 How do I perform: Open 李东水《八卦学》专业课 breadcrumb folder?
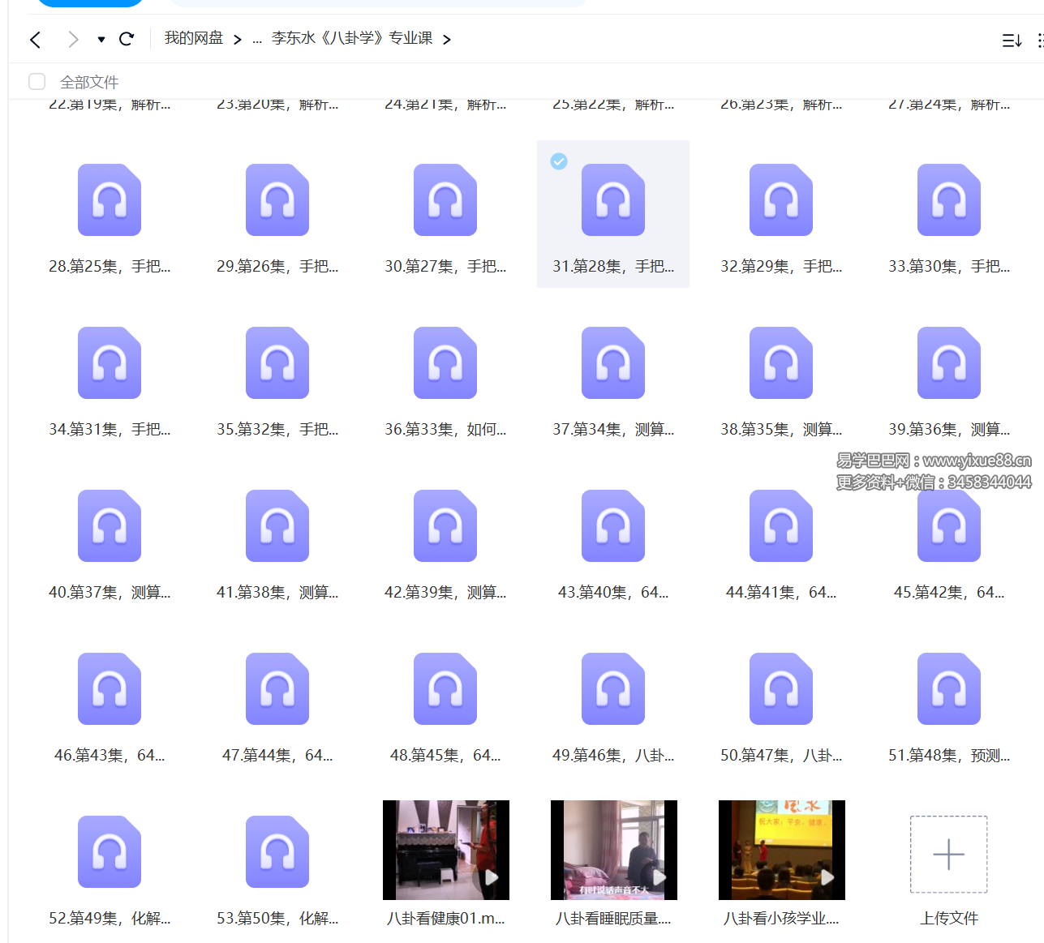pos(352,39)
